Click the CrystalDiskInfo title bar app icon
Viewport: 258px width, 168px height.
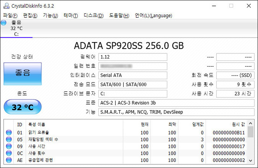[x=6, y=6]
